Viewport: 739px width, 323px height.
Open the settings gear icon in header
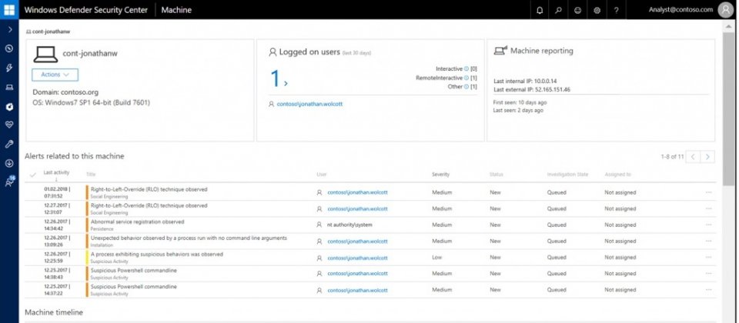(x=597, y=10)
